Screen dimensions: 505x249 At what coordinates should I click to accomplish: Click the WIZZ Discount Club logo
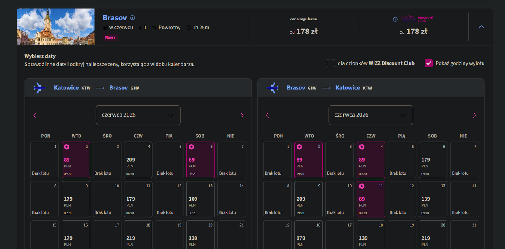click(417, 19)
